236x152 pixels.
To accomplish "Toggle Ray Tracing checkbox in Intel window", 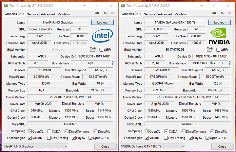I will point(49,138).
